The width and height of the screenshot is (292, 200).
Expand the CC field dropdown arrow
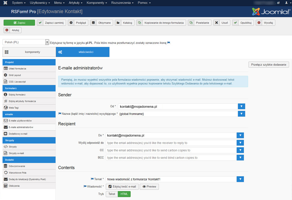(240, 150)
